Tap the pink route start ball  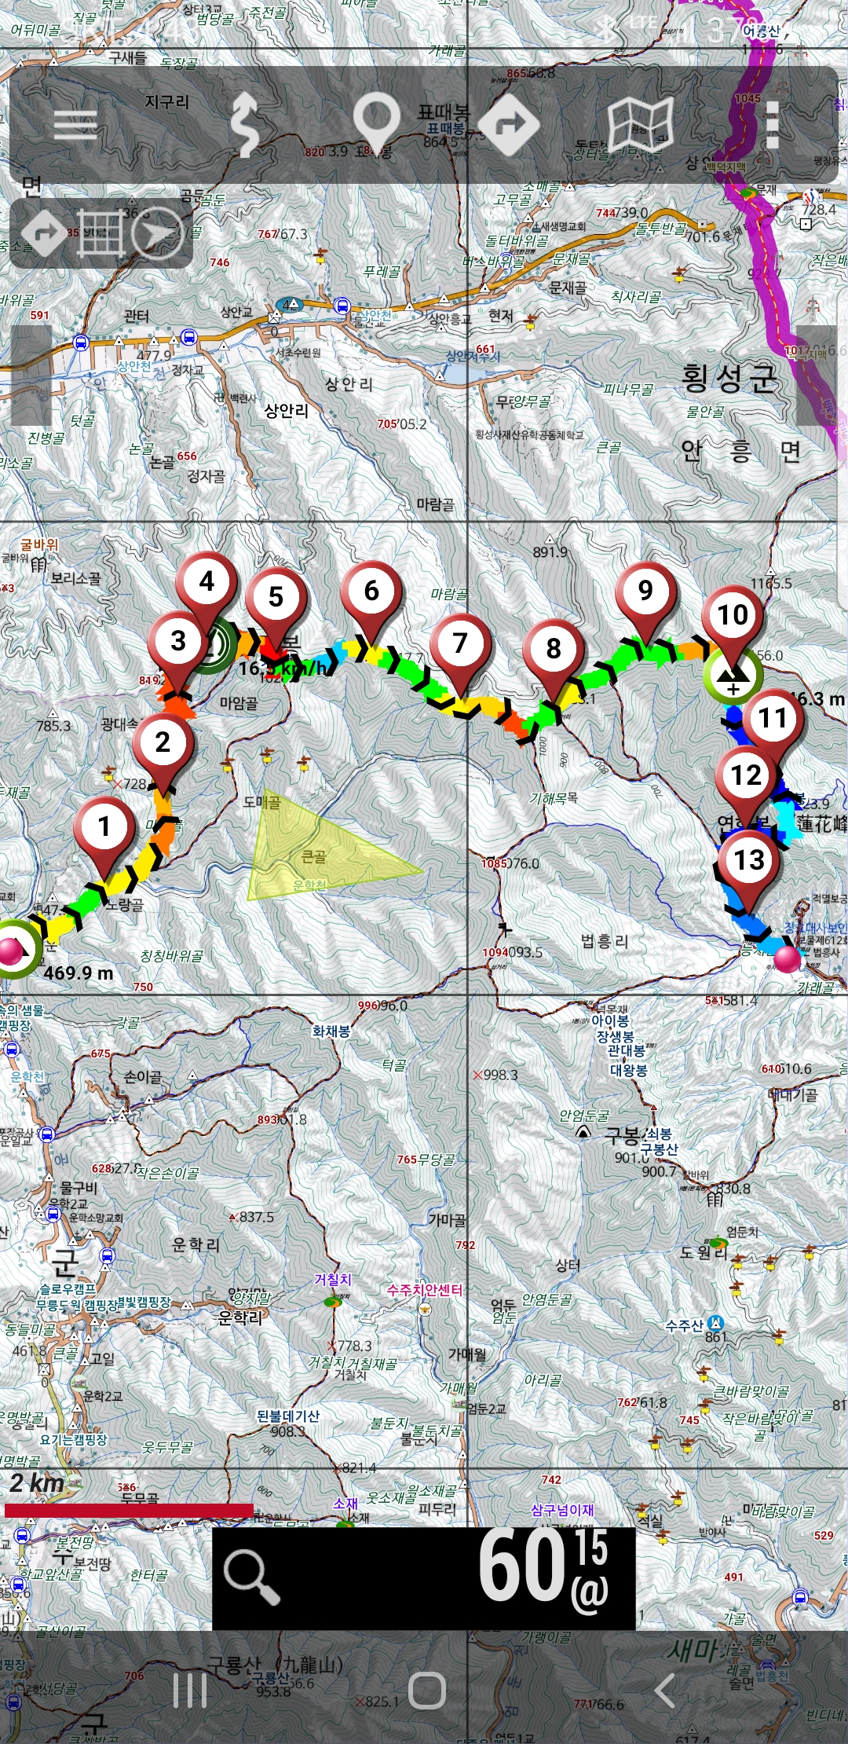(11, 951)
